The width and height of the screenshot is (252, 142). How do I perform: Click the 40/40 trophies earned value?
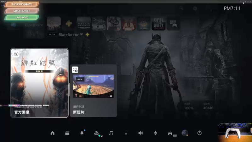pyautogui.click(x=208, y=108)
